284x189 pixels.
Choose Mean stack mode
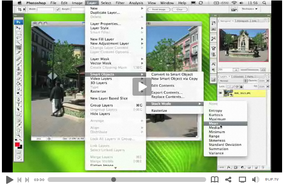pos(226,124)
